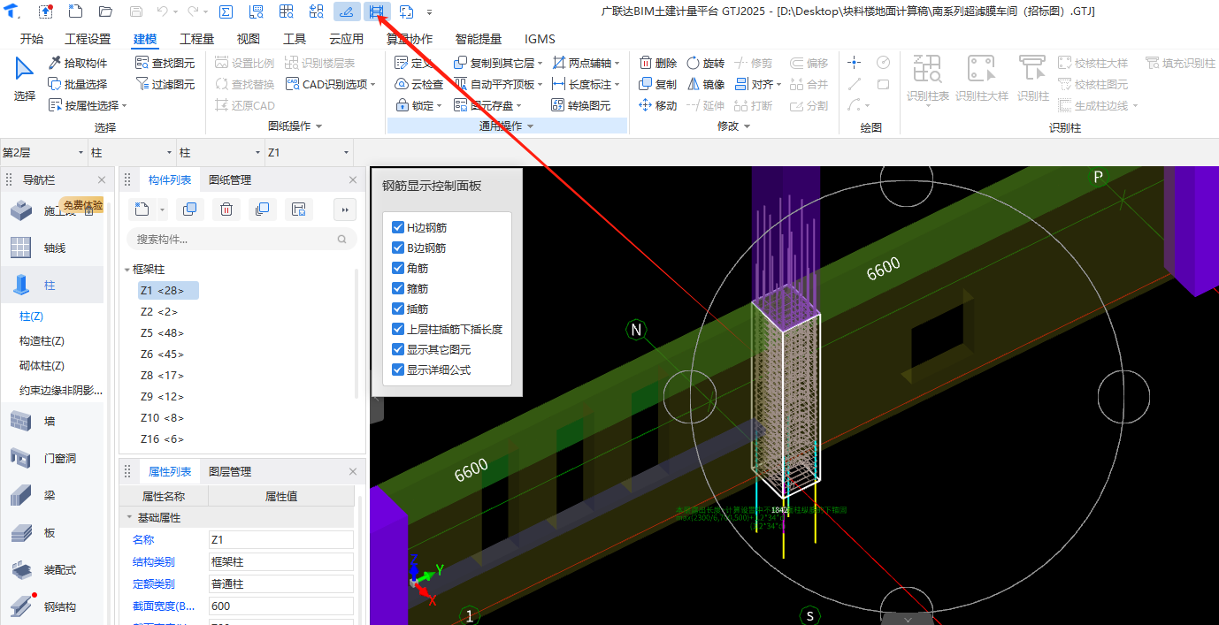Select the 镜像 mirror tool
The height and width of the screenshot is (625, 1219).
pos(705,84)
